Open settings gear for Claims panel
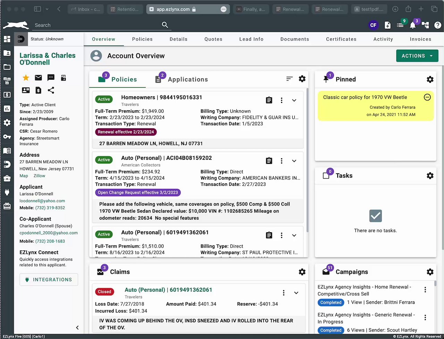 click(302, 272)
